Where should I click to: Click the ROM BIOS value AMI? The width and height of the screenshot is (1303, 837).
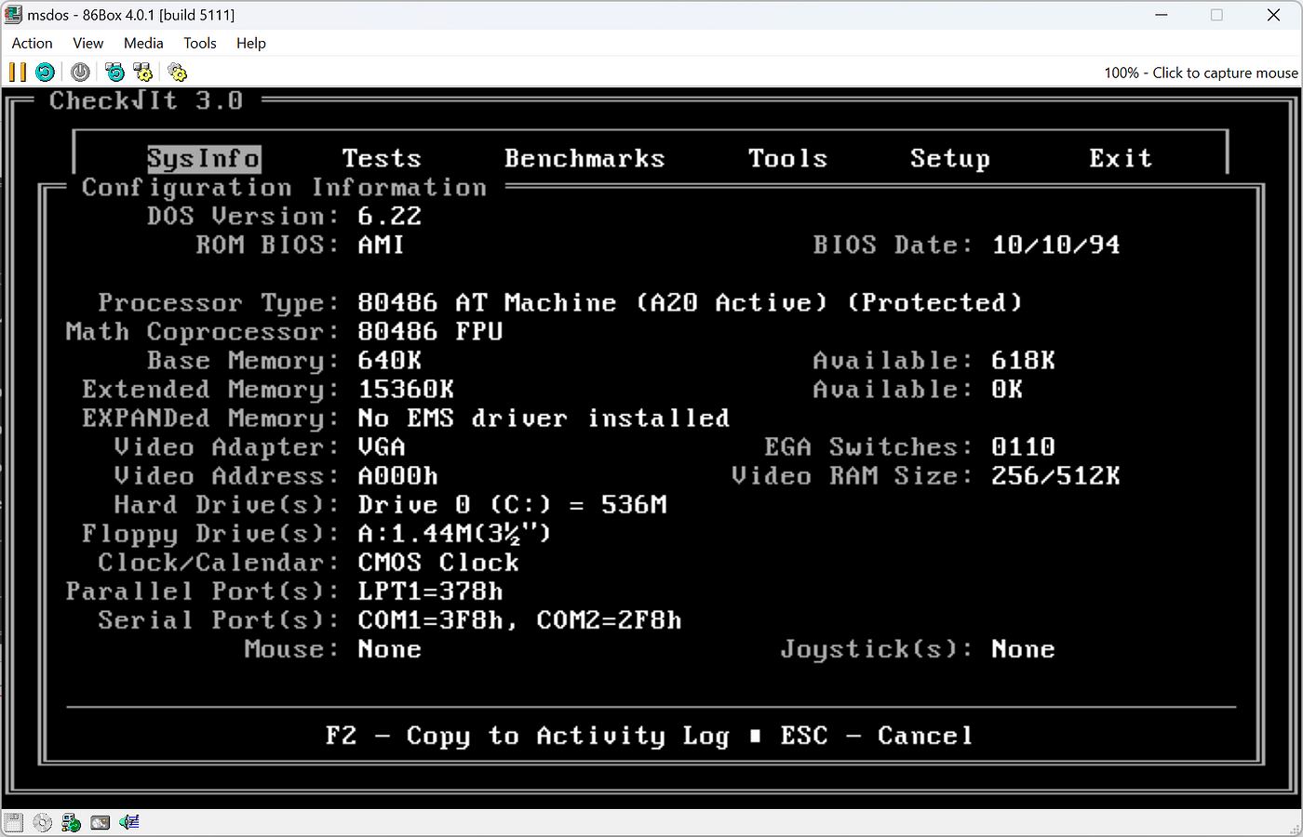click(x=381, y=245)
